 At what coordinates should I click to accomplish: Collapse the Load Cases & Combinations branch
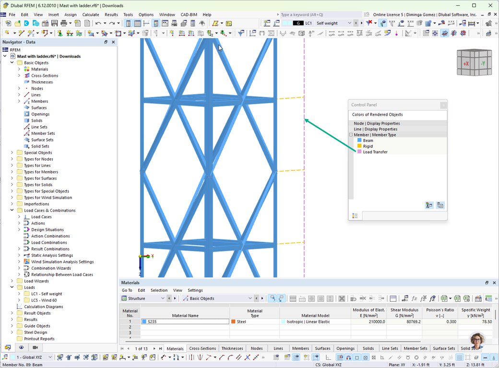coord(12,210)
